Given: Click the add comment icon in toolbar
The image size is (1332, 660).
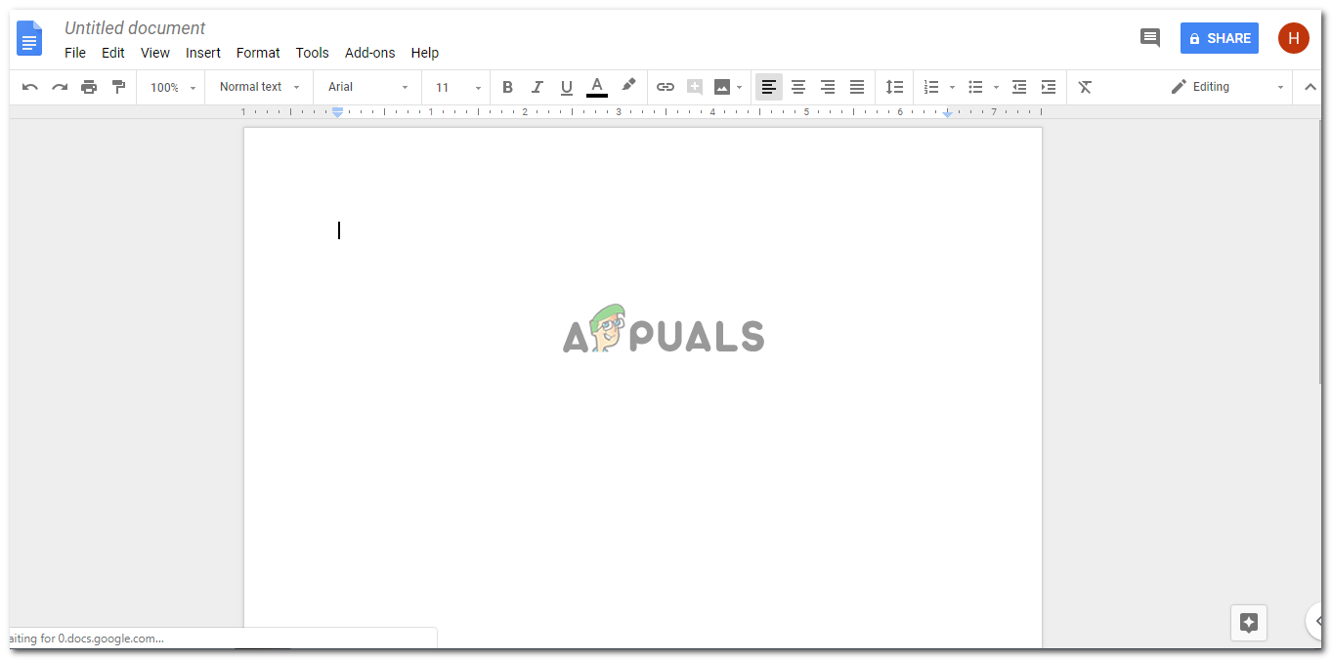Looking at the screenshot, I should (x=695, y=87).
